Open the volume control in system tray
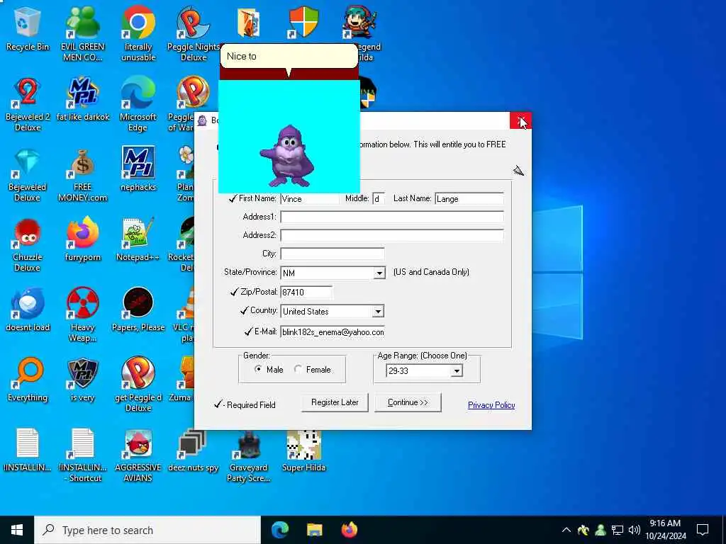Screen dimensions: 726x544 [x=635, y=530]
